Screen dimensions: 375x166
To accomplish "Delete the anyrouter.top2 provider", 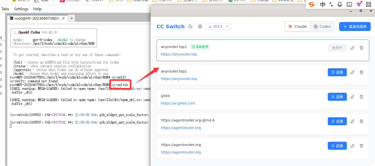I will pos(361,72).
